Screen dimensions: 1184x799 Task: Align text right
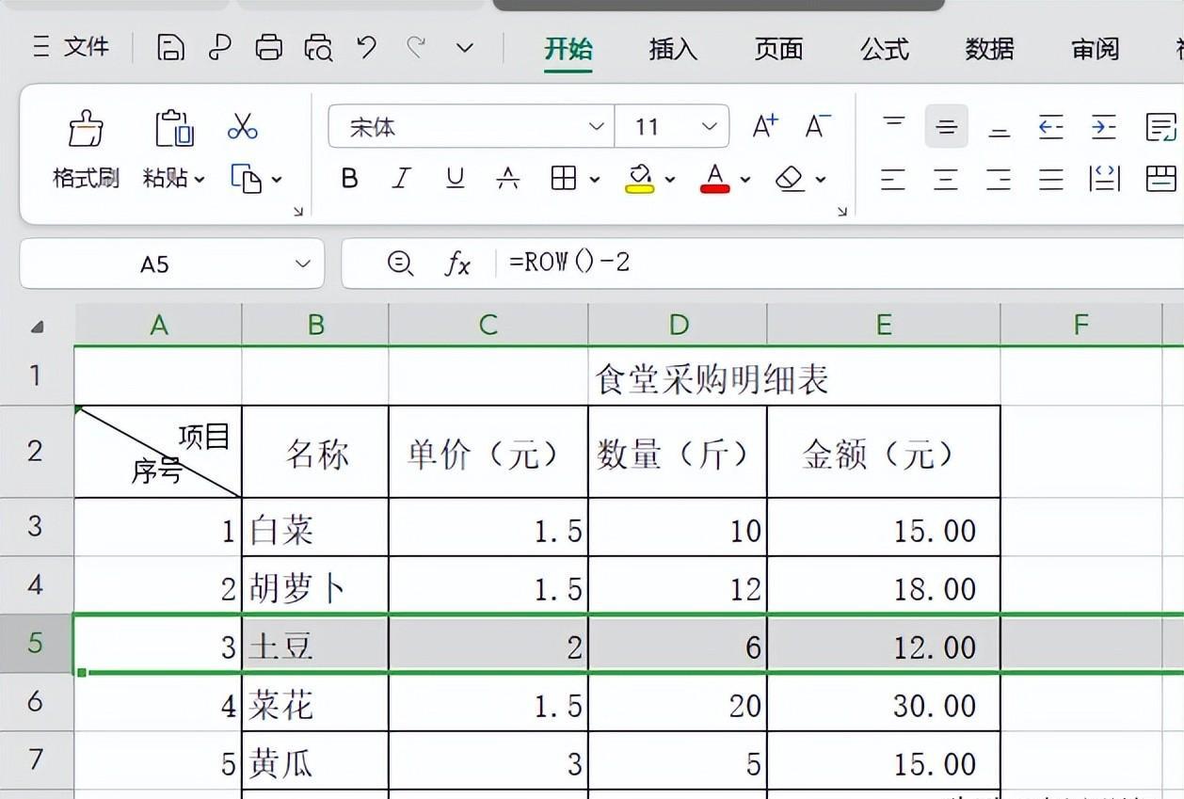click(x=999, y=178)
